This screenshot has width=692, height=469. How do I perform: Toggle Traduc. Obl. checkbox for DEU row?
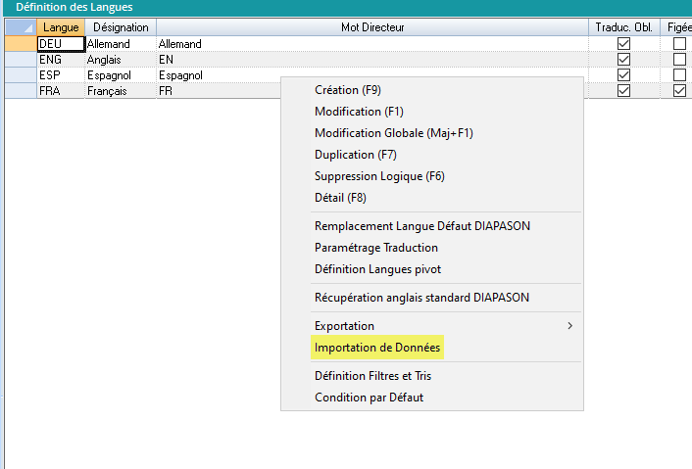tap(623, 44)
